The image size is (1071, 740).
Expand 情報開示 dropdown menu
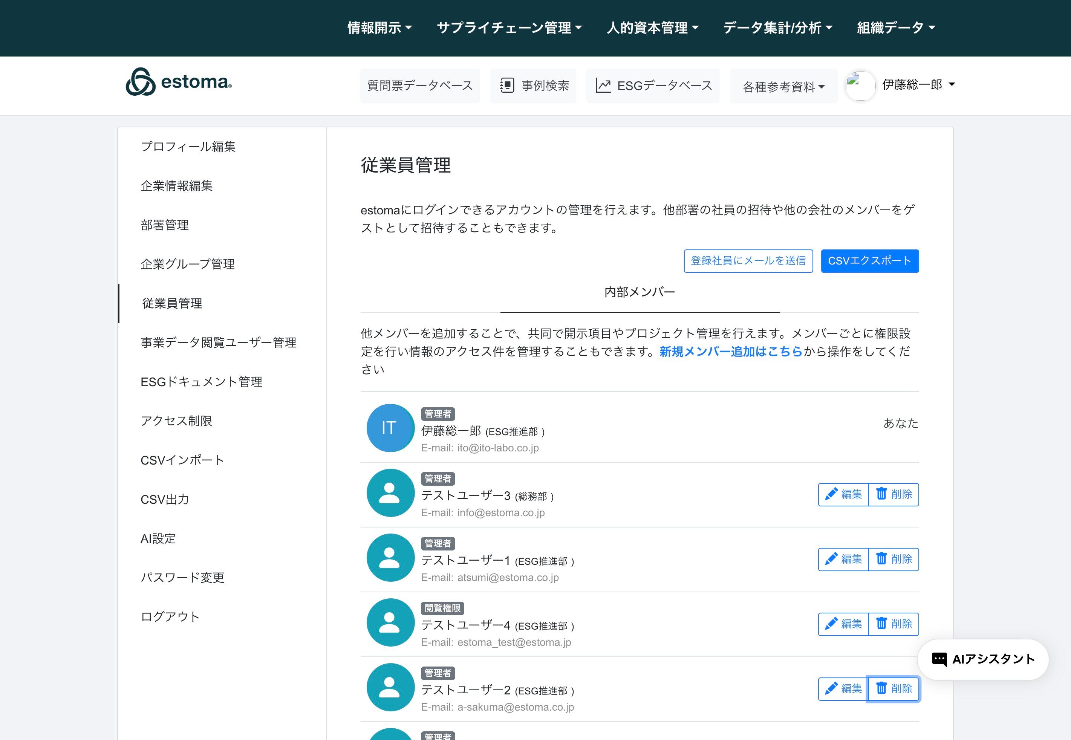click(x=380, y=28)
